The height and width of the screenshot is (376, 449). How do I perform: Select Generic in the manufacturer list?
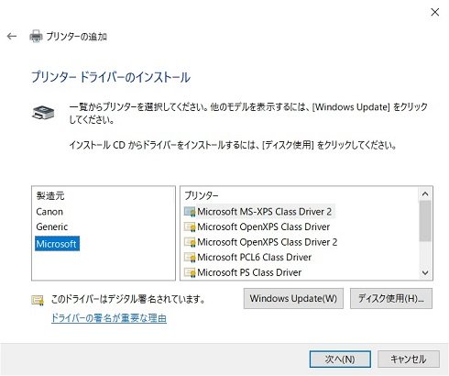[51, 227]
